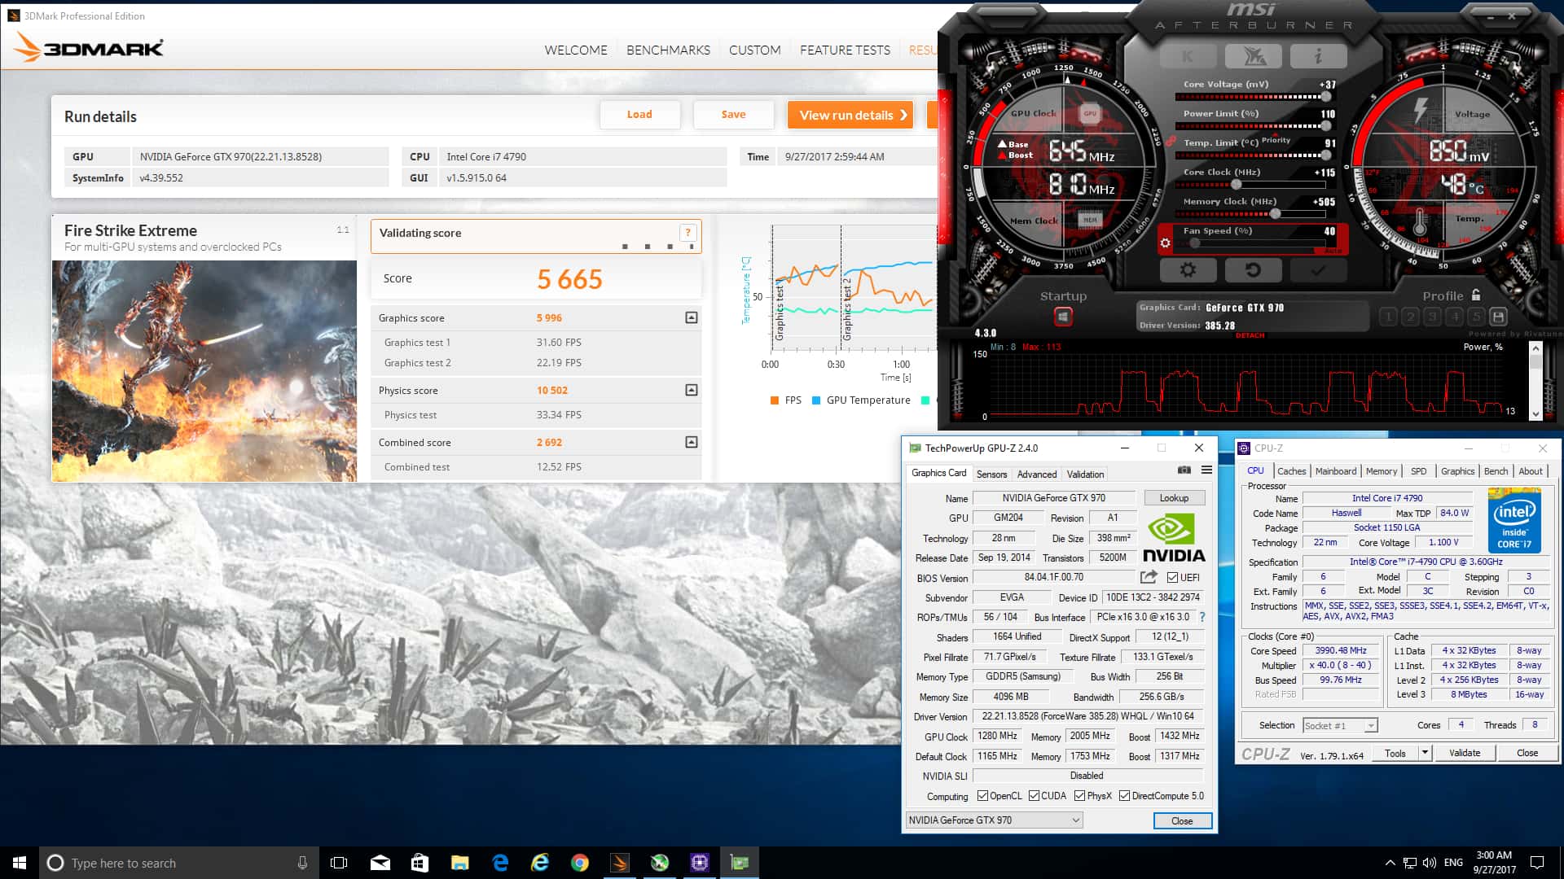The width and height of the screenshot is (1564, 879).
Task: Click Windows startup apply button in Afterburner
Action: click(x=1063, y=317)
